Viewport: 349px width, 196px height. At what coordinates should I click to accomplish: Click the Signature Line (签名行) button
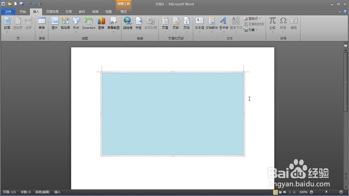tap(251, 18)
